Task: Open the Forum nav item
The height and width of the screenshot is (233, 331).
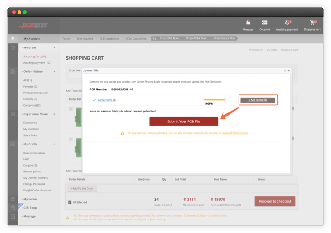Action: point(66,39)
